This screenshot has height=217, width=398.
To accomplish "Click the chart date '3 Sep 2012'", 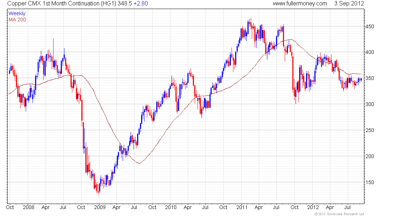I will pyautogui.click(x=349, y=4).
